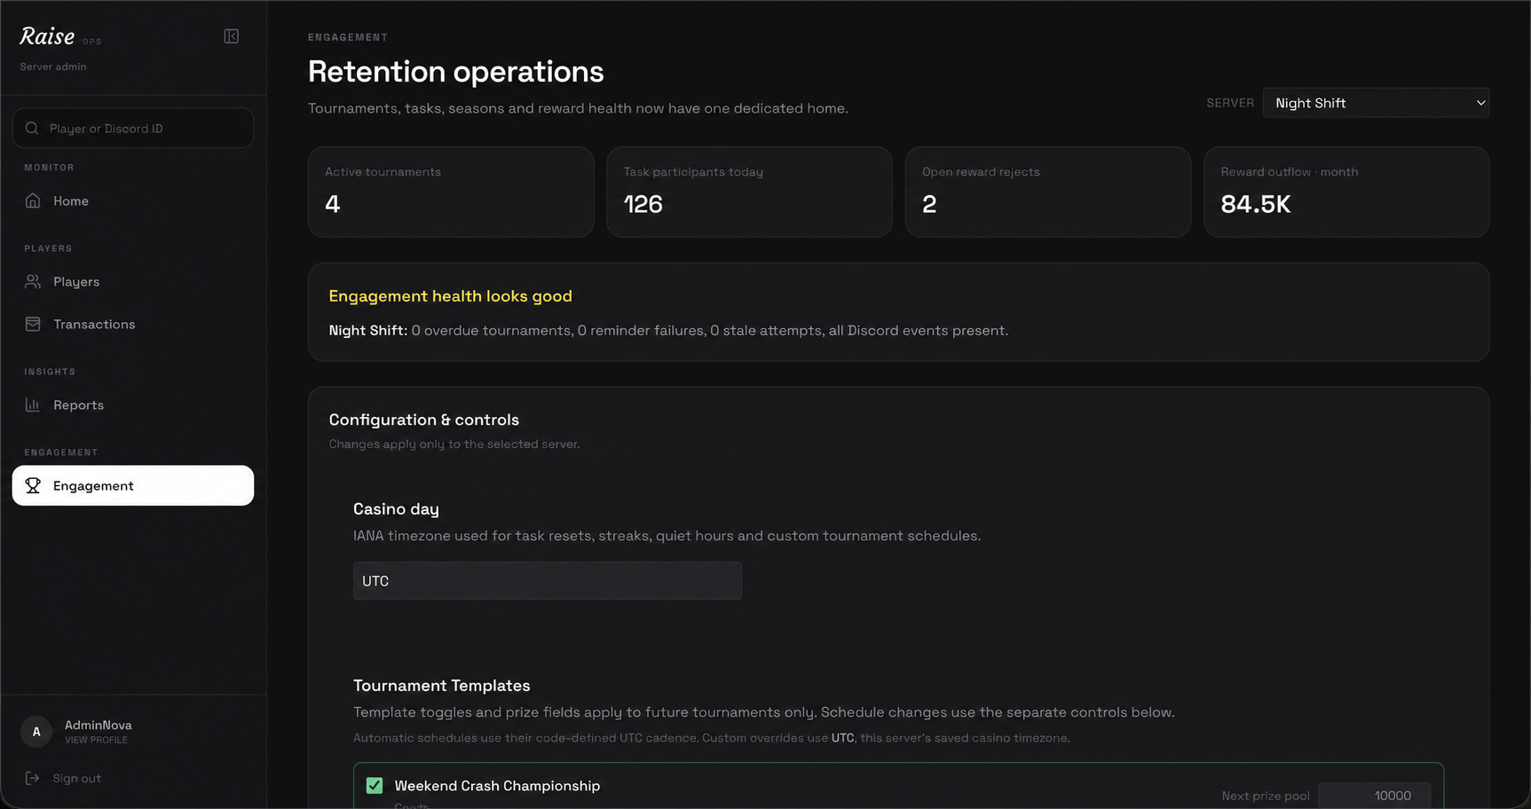Image resolution: width=1531 pixels, height=809 pixels.
Task: Click the Raise logo
Action: pyautogui.click(x=47, y=36)
